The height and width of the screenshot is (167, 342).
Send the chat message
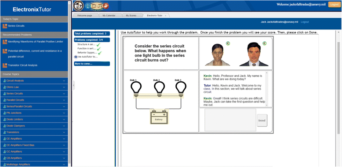[x=262, y=120]
